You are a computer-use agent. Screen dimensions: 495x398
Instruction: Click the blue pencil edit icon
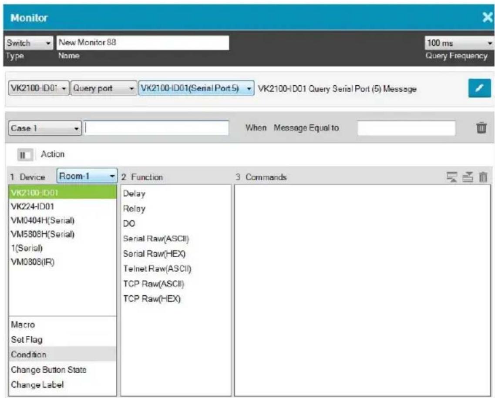click(479, 88)
